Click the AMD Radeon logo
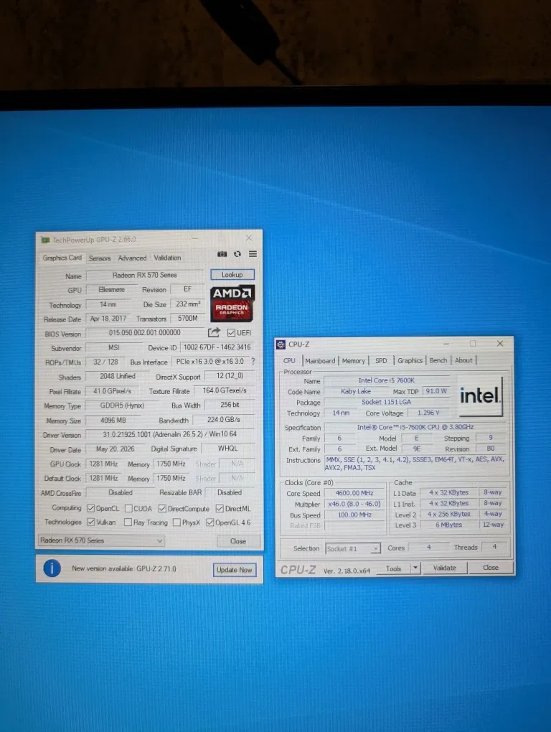 (232, 303)
